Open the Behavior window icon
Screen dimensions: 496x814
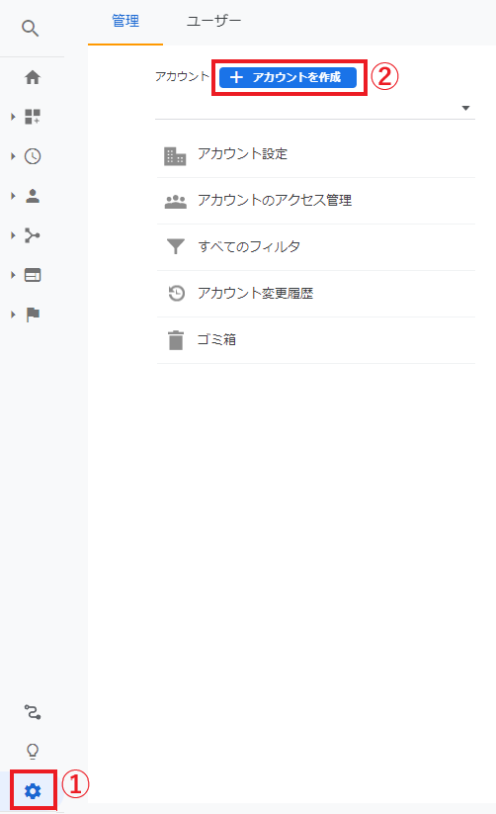(33, 275)
